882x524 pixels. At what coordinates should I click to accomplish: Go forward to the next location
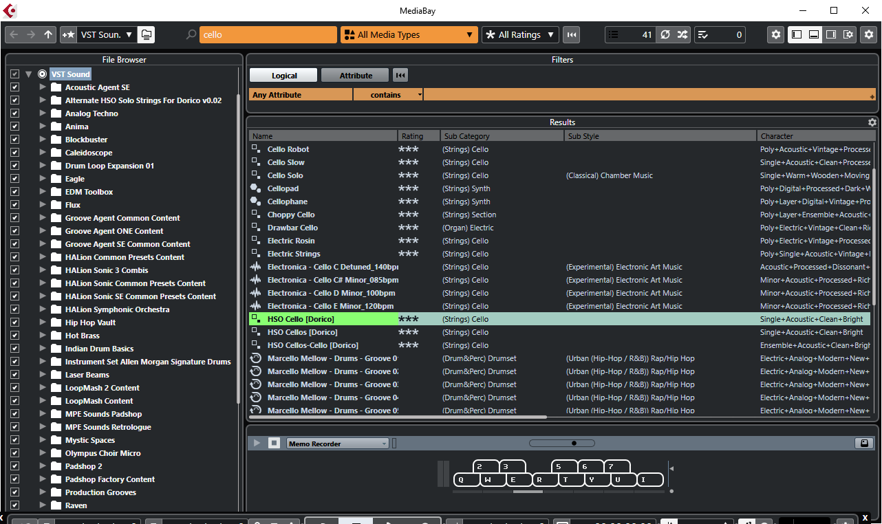31,34
